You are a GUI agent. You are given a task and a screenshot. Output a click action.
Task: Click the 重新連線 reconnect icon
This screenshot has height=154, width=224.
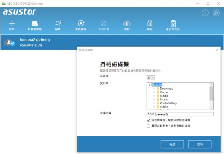point(81,23)
